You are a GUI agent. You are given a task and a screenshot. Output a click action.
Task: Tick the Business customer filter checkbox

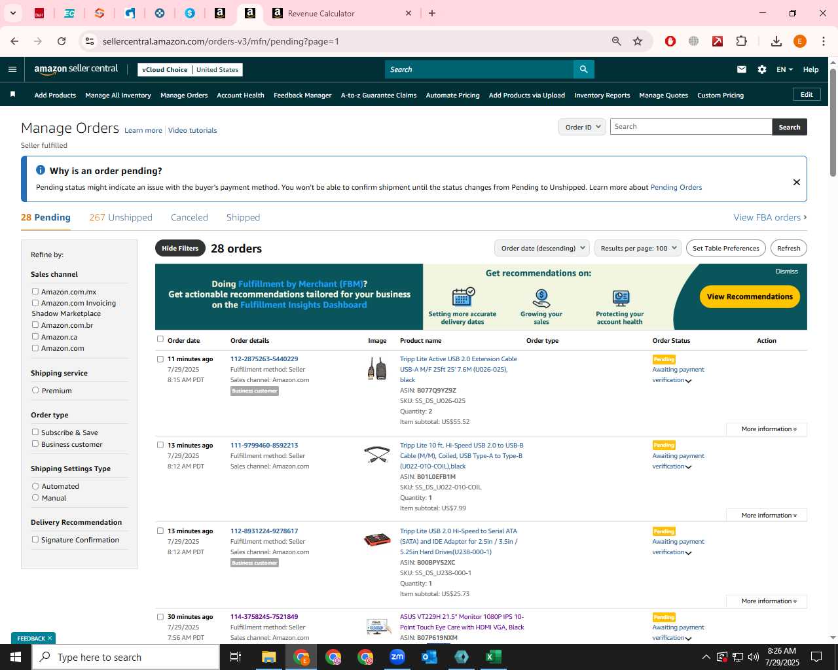tap(35, 444)
